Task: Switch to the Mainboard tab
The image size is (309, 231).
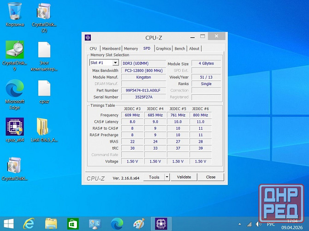Action: 111,49
